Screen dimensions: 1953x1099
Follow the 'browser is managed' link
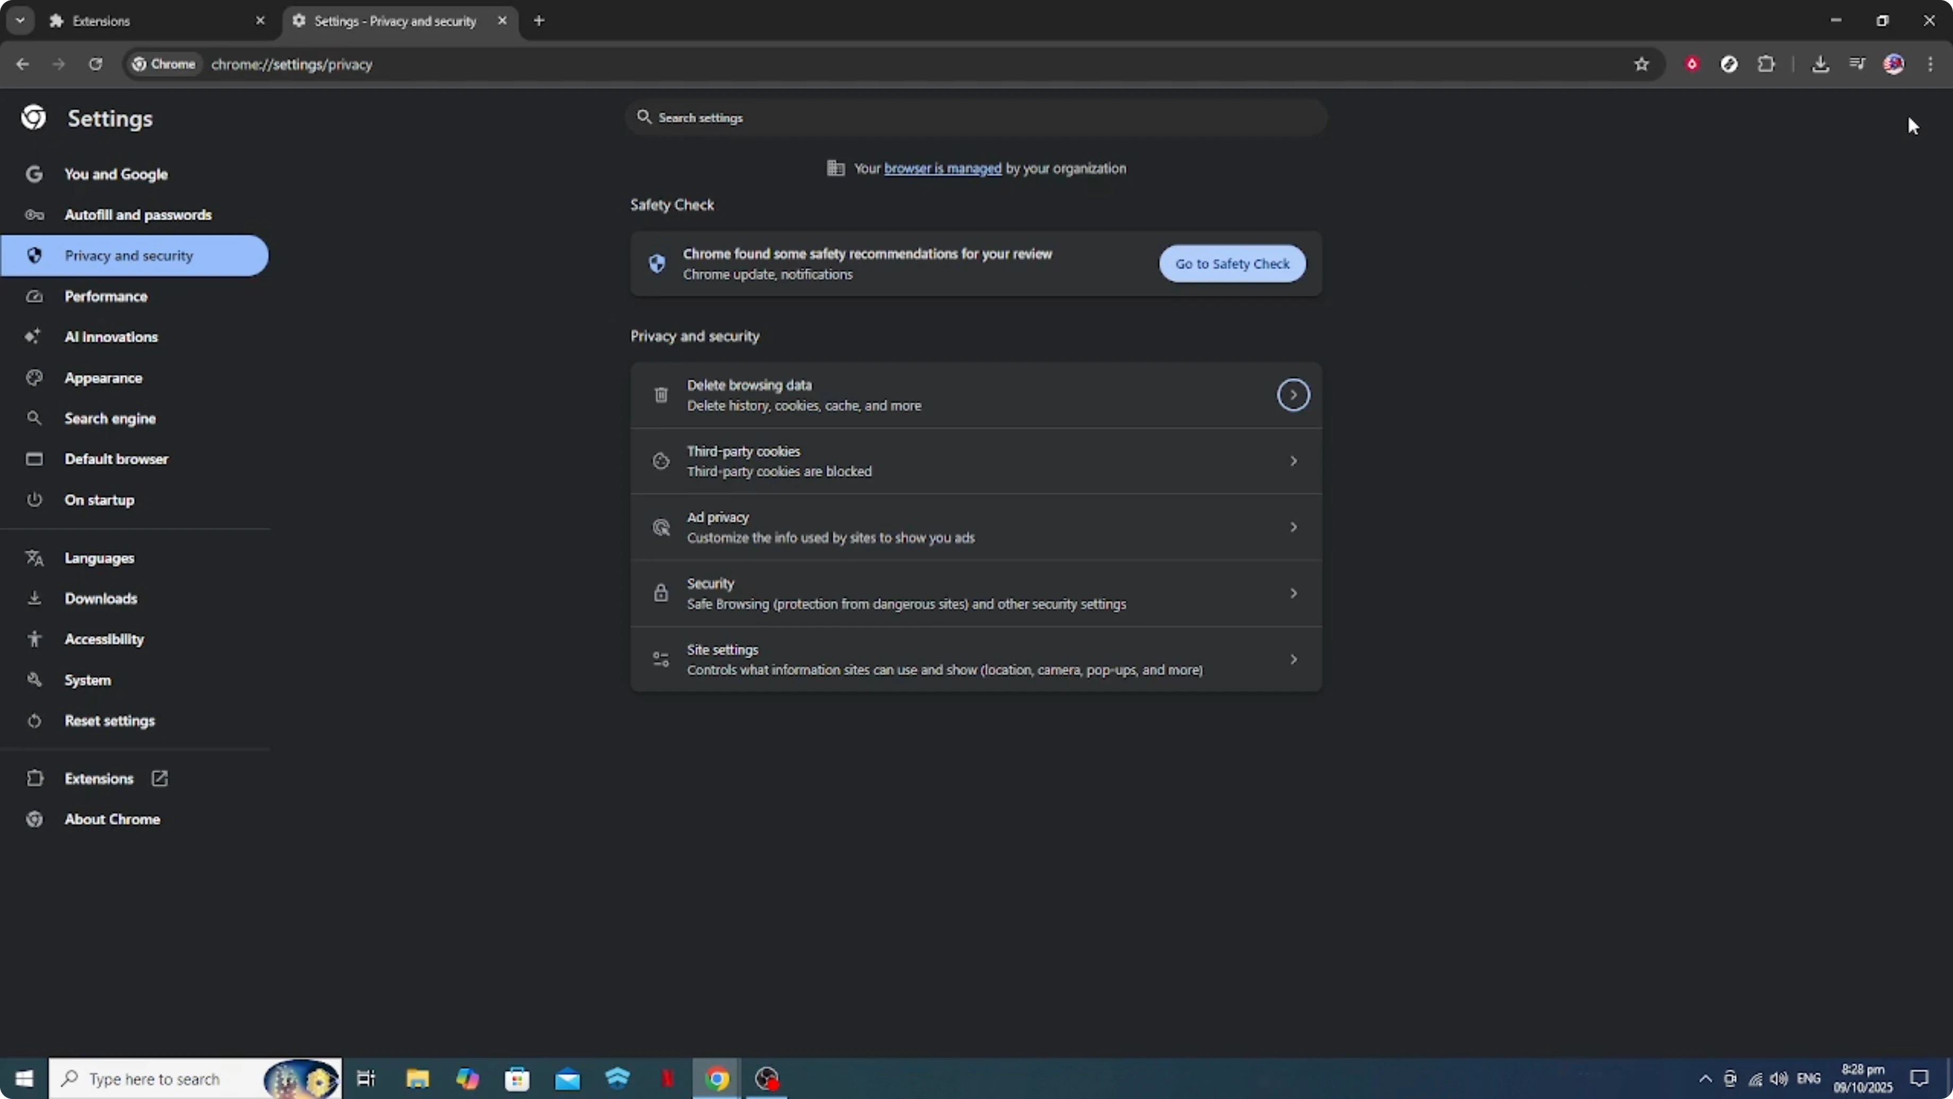941,168
